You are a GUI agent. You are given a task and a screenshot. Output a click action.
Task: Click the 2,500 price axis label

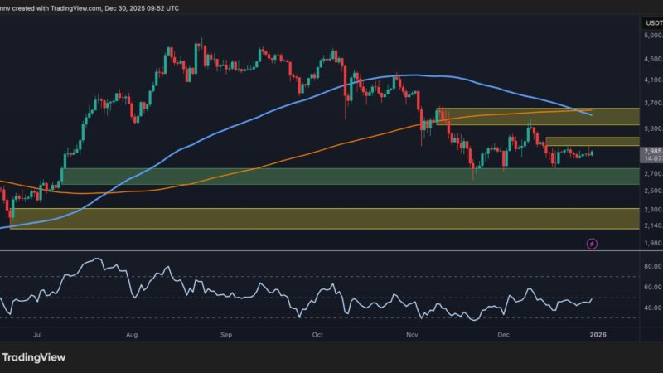653,191
